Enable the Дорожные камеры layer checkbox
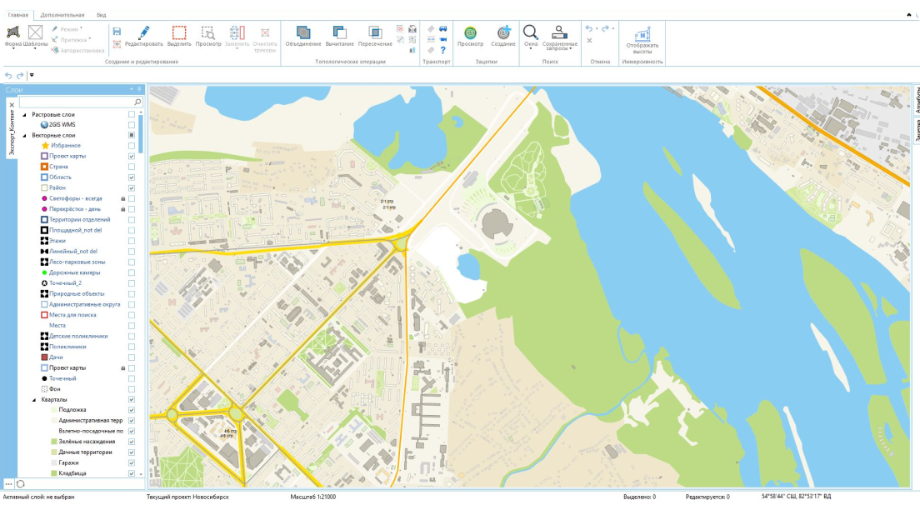920x520 pixels. click(132, 272)
